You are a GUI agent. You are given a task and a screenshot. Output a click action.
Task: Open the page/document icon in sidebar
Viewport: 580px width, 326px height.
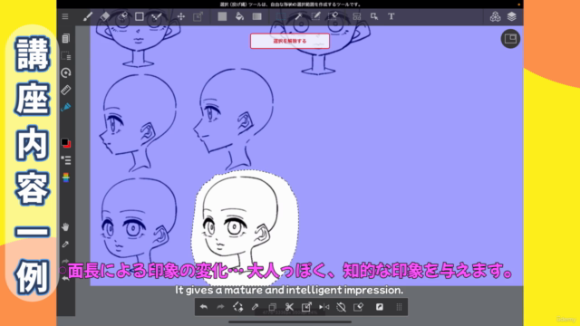tap(66, 38)
